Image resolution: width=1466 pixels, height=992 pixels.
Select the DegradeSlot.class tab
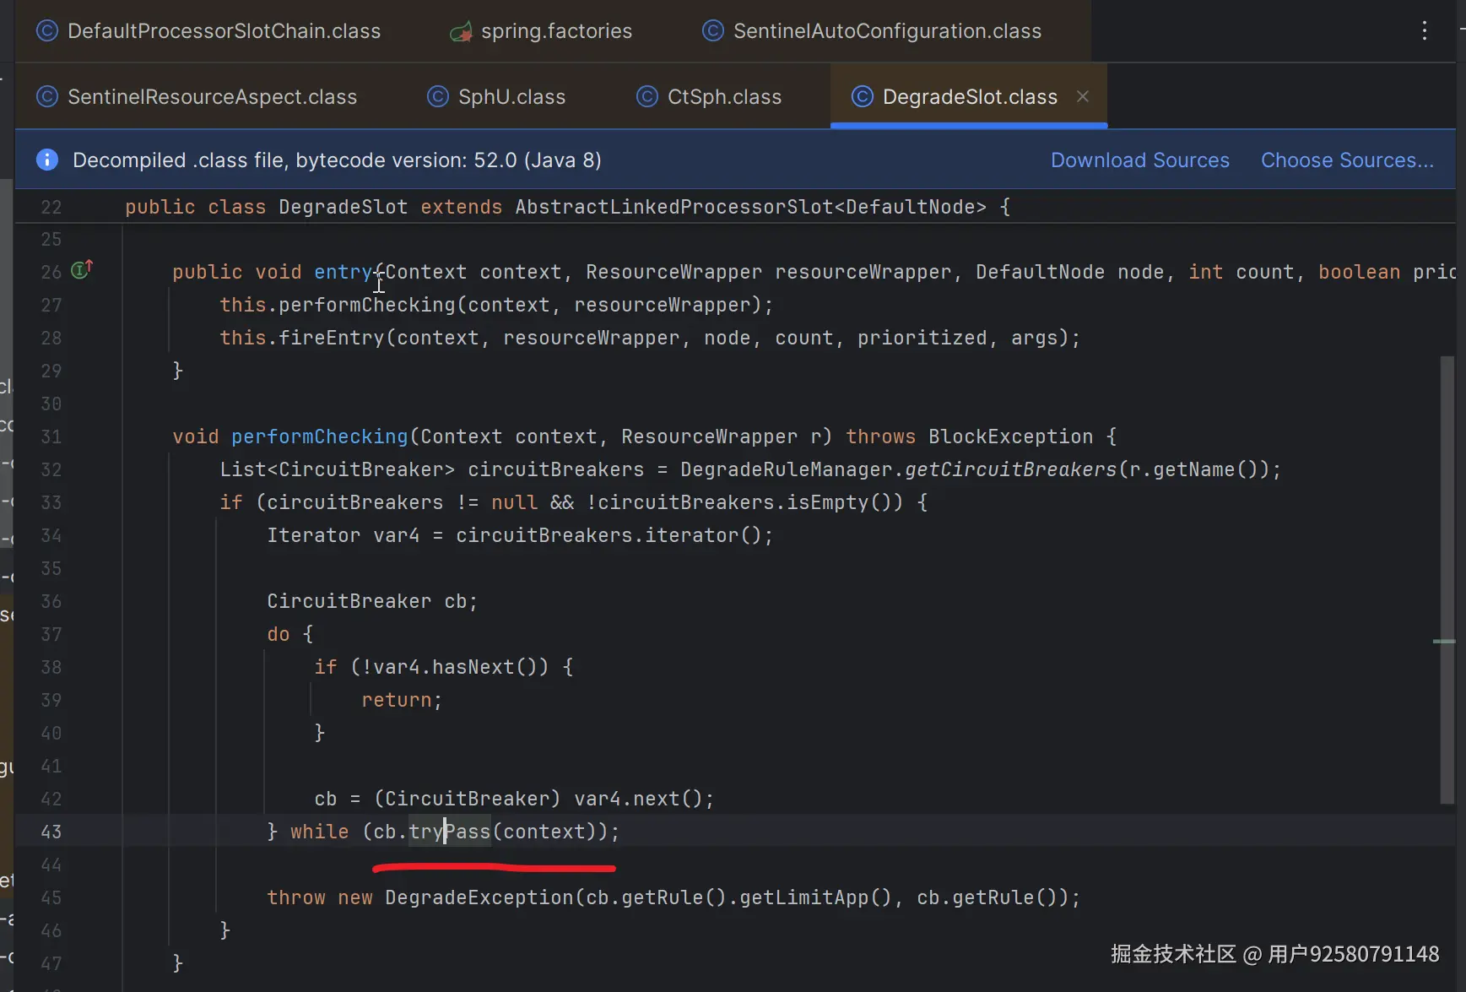(970, 97)
